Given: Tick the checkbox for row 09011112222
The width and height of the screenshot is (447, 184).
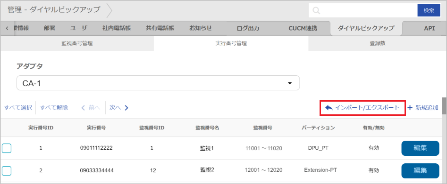Looking at the screenshot, I should click(7, 148).
